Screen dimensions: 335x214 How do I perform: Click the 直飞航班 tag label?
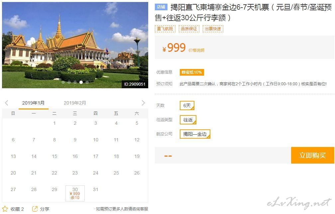[165, 29]
